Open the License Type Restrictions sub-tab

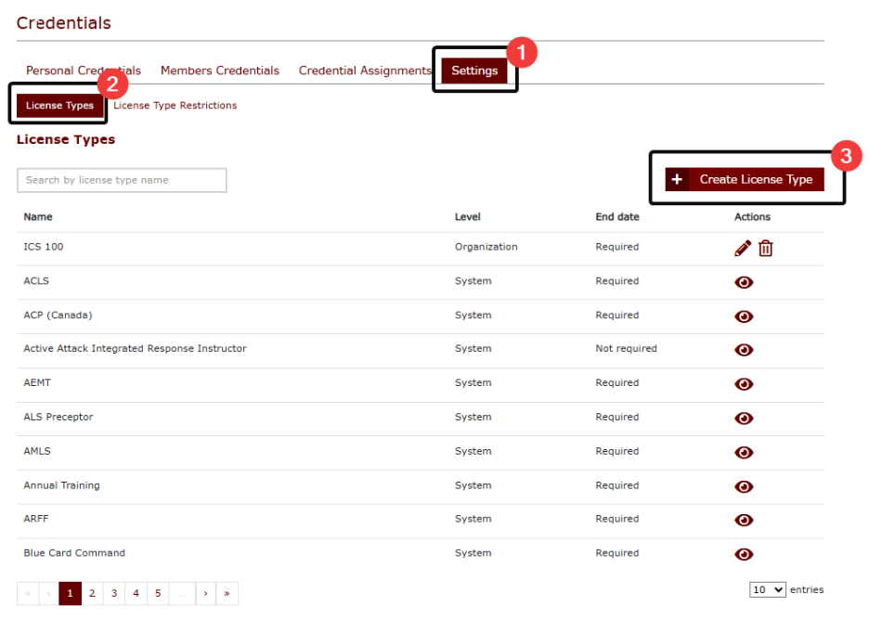175,105
